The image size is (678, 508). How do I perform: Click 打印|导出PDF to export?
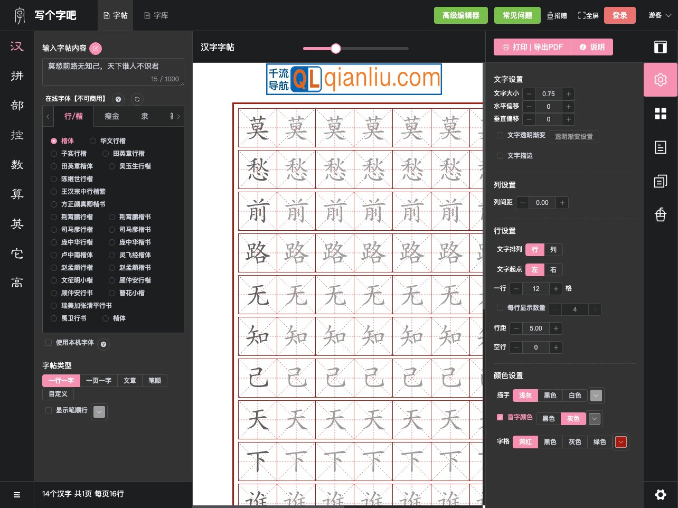532,47
